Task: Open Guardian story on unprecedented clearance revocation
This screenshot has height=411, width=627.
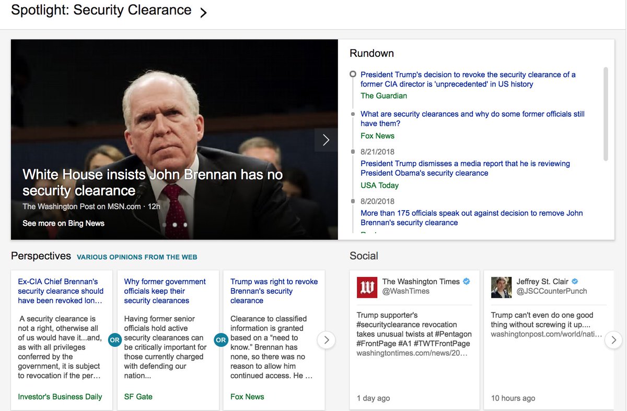Action: pyautogui.click(x=468, y=79)
